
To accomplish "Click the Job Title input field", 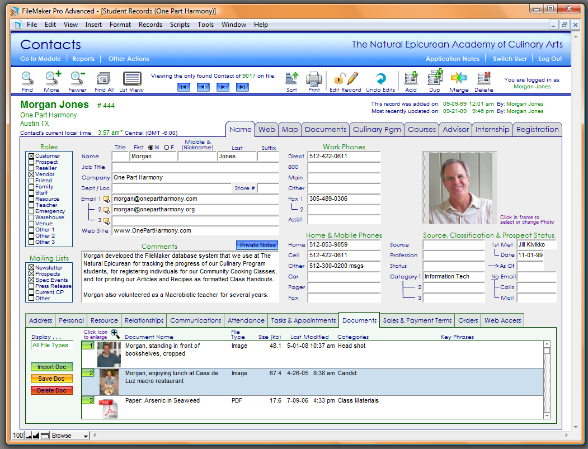I will 195,167.
